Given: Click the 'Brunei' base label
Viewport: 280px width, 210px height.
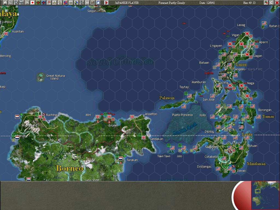Looking at the screenshot, I should [x=113, y=126].
